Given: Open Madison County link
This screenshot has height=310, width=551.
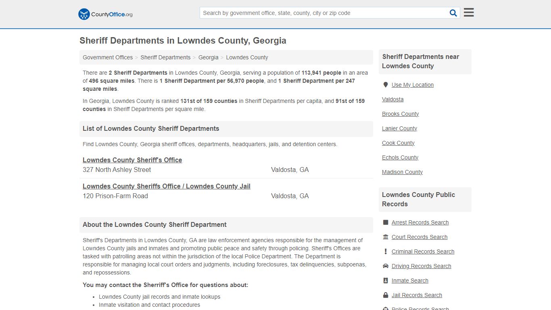Looking at the screenshot, I should pyautogui.click(x=402, y=172).
